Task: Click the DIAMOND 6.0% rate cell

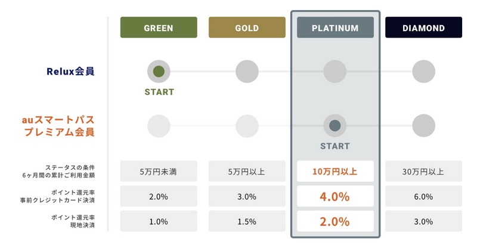Action: (423, 196)
